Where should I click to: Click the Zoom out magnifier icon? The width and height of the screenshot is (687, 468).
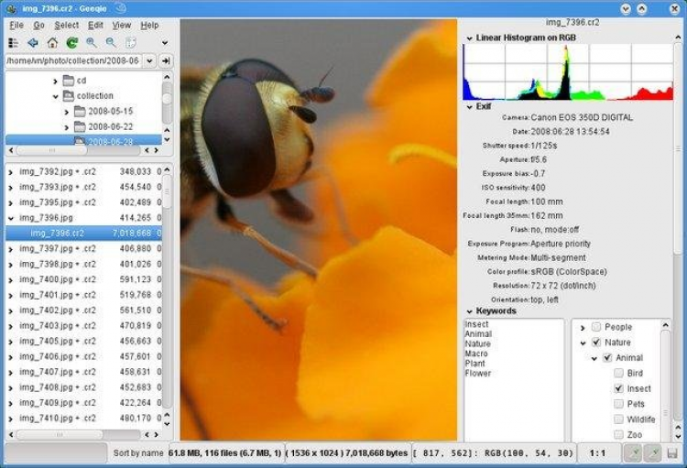111,42
